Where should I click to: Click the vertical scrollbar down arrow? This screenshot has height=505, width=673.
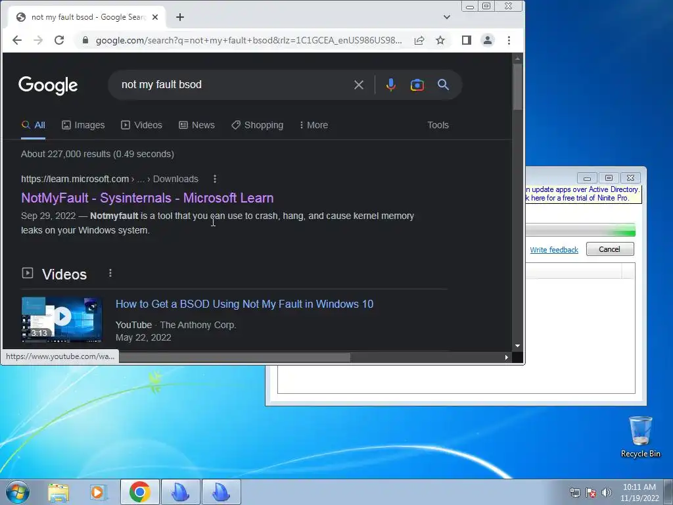click(517, 346)
